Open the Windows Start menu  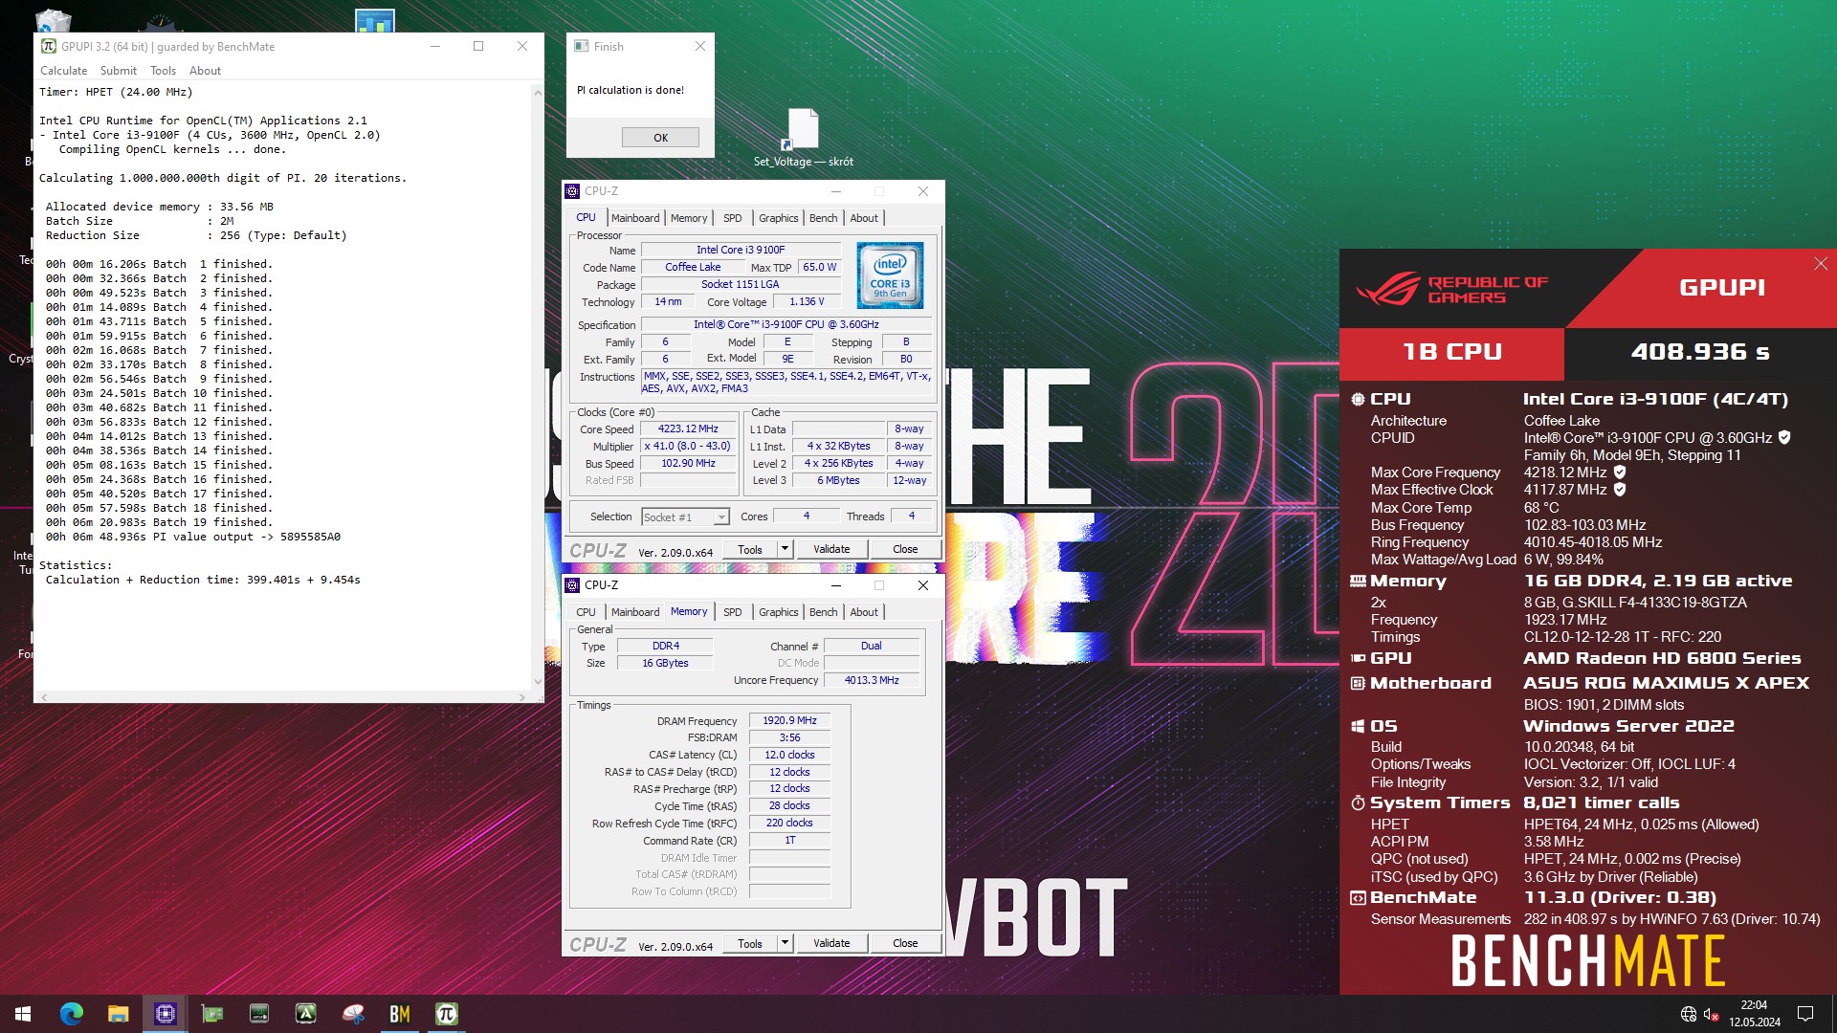click(23, 1014)
